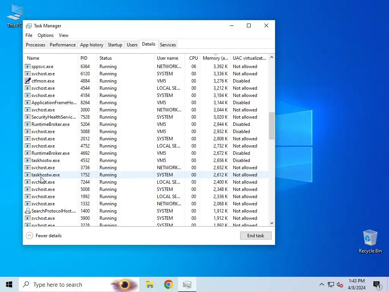Select RuntimeBroker.exe row PID 4692
Viewport: 389px width, 292px height.
point(146,153)
